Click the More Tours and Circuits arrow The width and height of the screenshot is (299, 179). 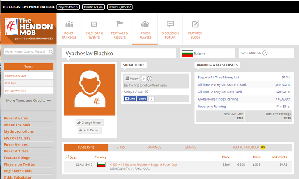coord(49,100)
